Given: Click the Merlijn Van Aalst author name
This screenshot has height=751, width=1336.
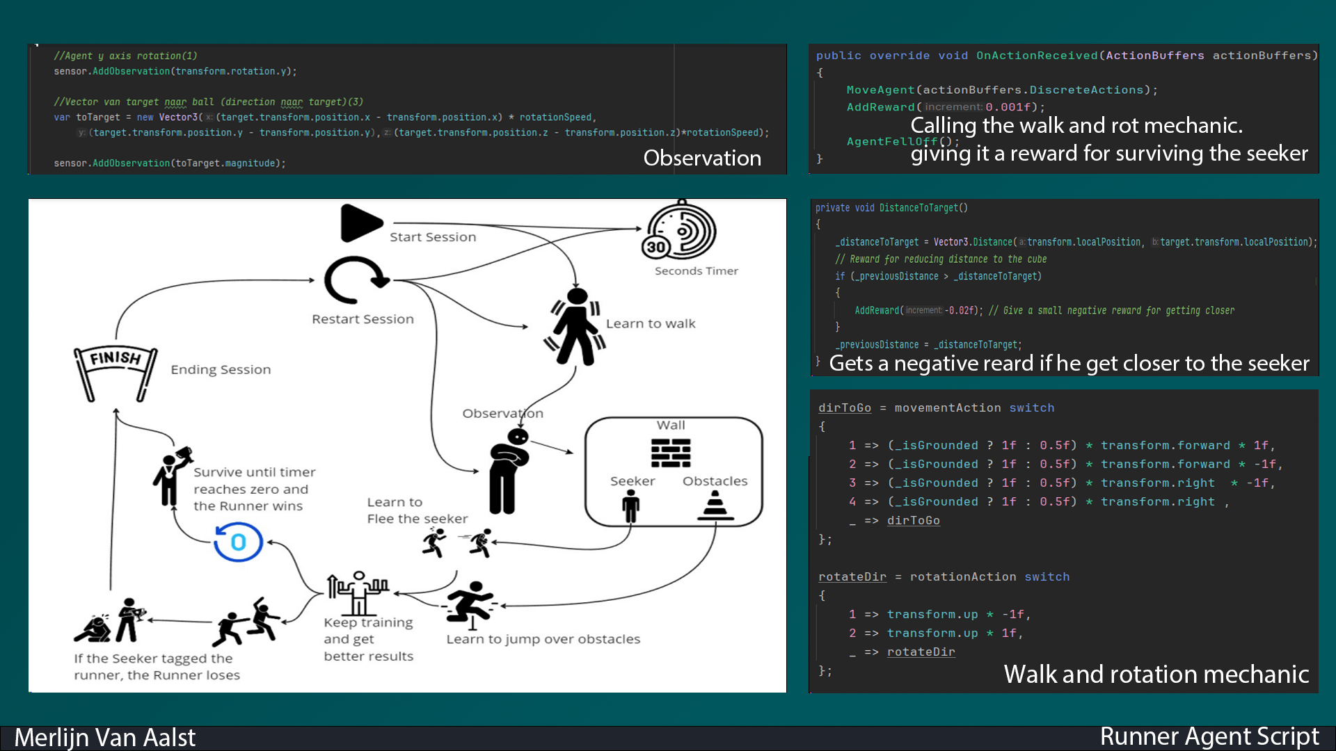Looking at the screenshot, I should click(x=105, y=737).
